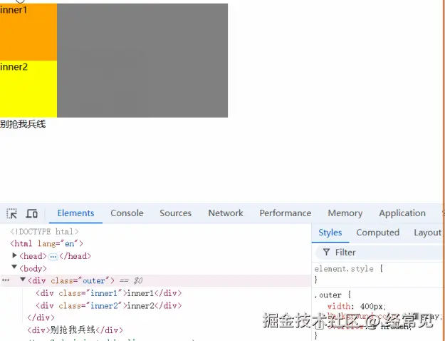445x341 pixels.
Task: Activate the inspect element picker icon
Action: [11, 213]
